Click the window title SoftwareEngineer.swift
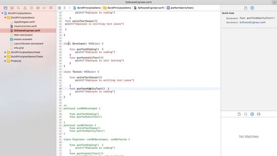 (x=138, y=2)
